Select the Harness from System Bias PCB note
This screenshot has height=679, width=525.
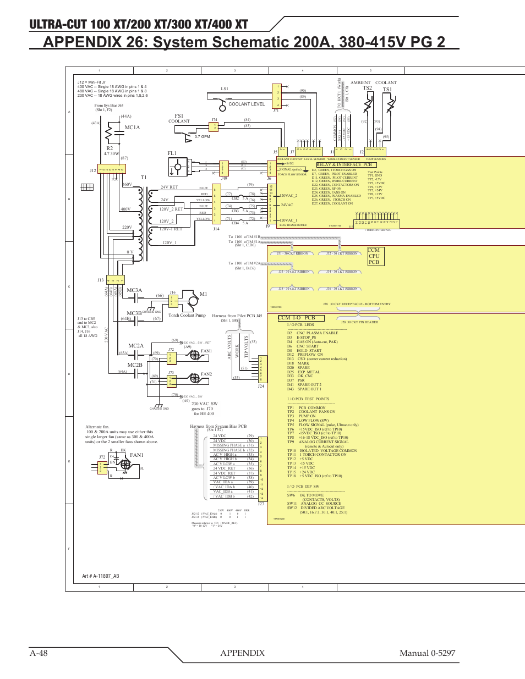click(x=218, y=428)
